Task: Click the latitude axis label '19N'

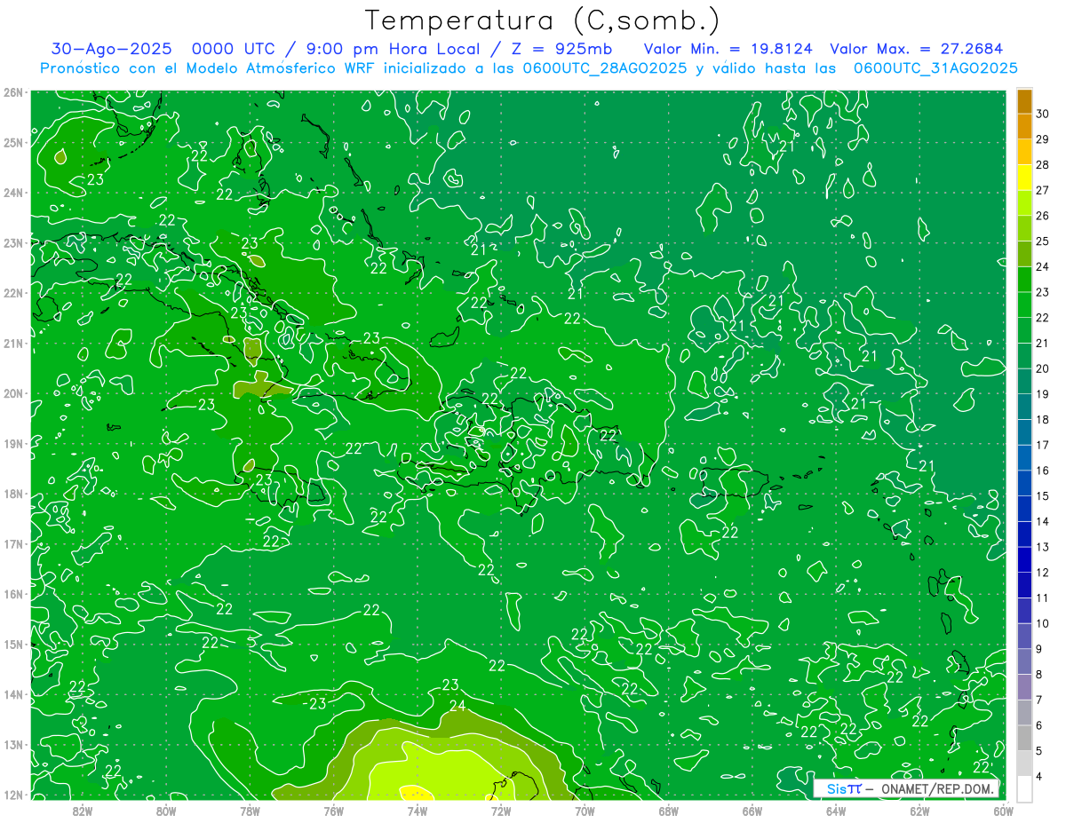Action: (x=13, y=443)
